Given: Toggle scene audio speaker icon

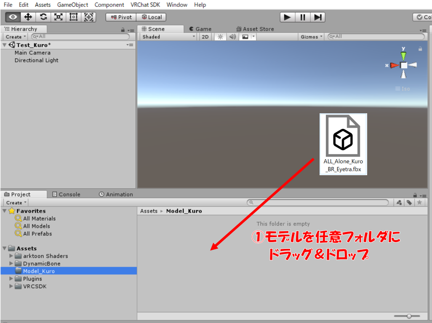Looking at the screenshot, I should [232, 37].
